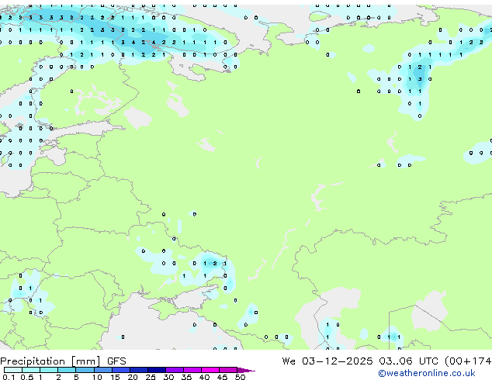Click the "20" legend scale label
Image resolution: width=492 pixels, height=380 pixels.
click(x=133, y=377)
